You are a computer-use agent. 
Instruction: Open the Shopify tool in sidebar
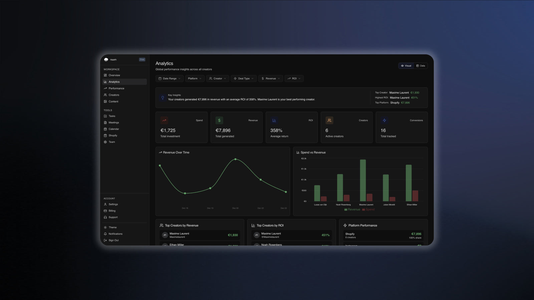[112, 136]
